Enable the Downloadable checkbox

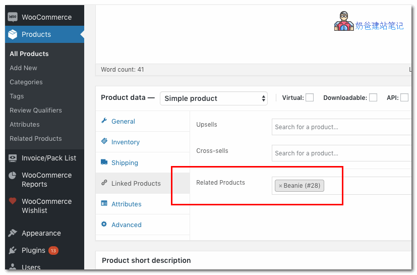click(x=373, y=98)
